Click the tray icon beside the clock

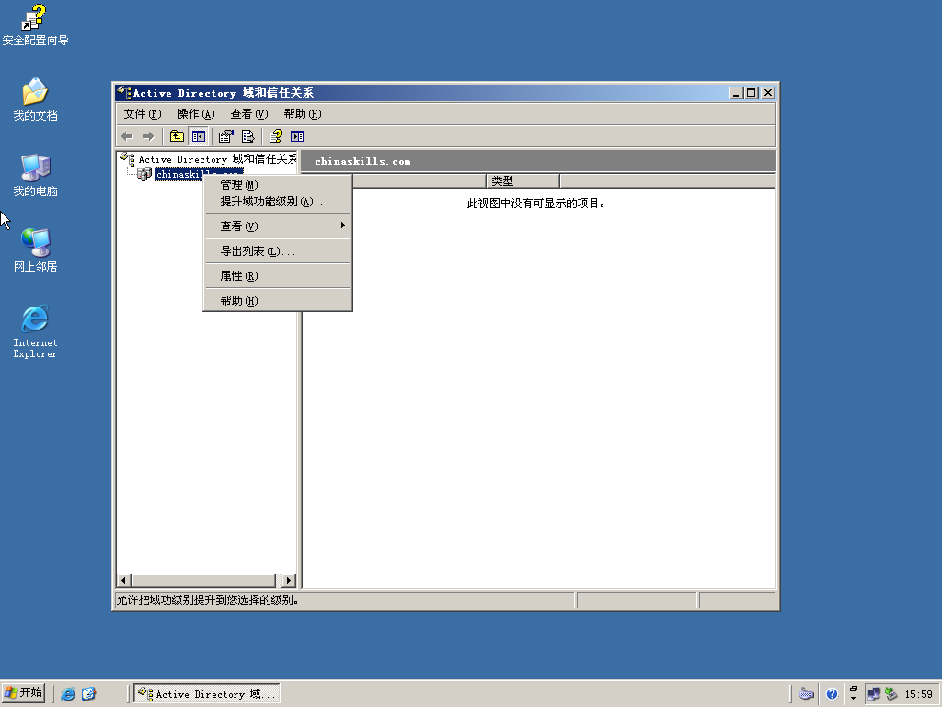[x=891, y=694]
